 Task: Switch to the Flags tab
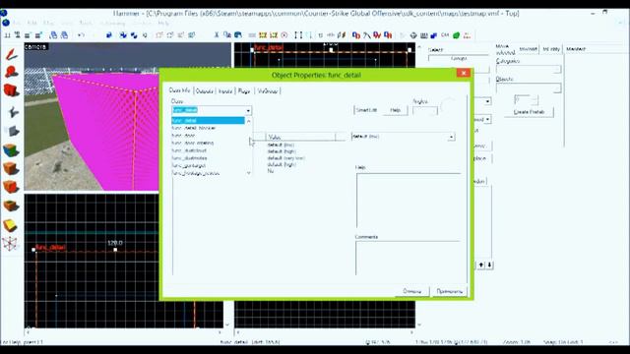click(244, 91)
